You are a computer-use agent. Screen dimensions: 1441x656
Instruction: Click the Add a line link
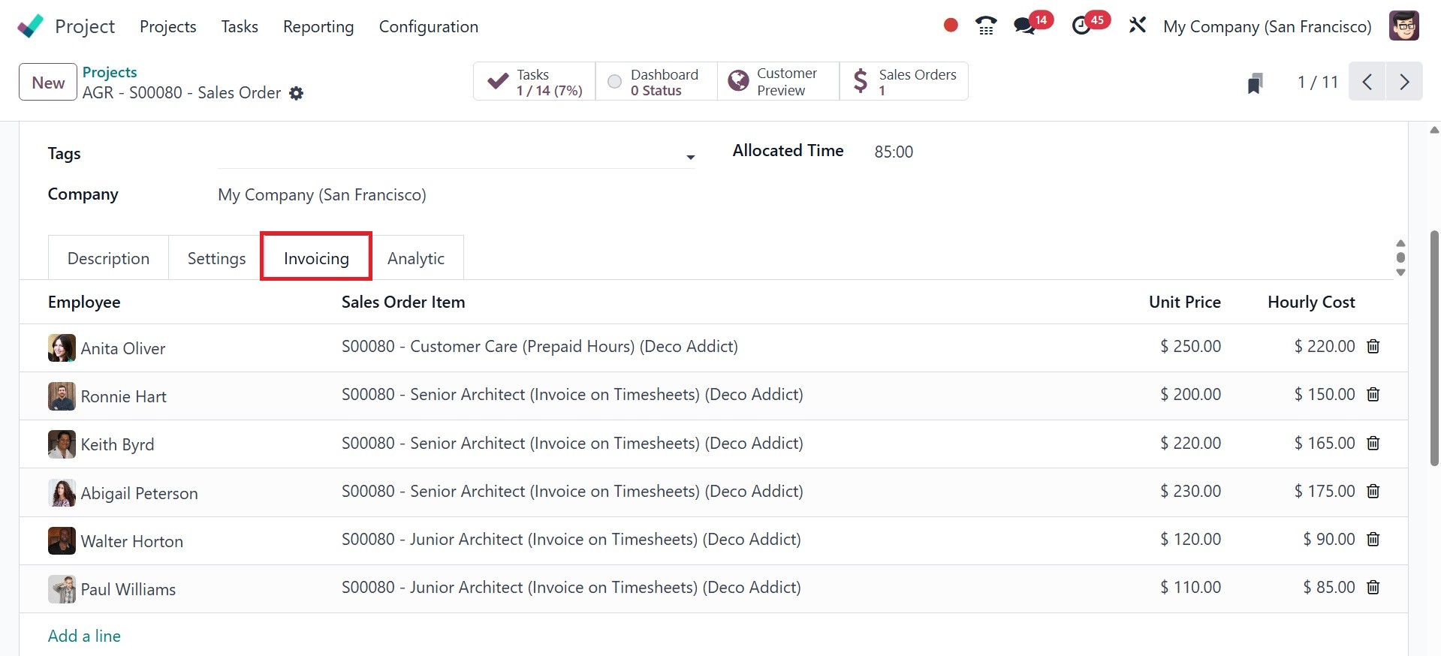84,636
